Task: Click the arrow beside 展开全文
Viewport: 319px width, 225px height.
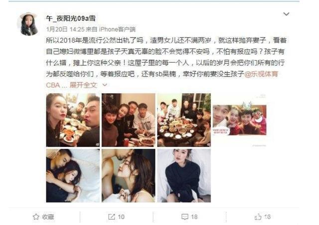Action: coord(105,85)
